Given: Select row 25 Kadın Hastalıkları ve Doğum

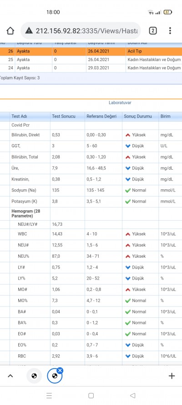Looking at the screenshot, I should click(x=91, y=60).
